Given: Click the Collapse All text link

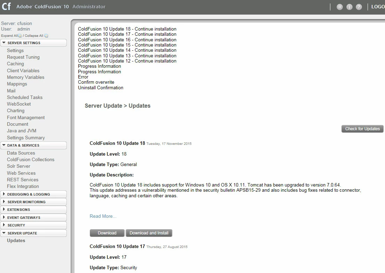Looking at the screenshot, I should pyautogui.click(x=34, y=35).
